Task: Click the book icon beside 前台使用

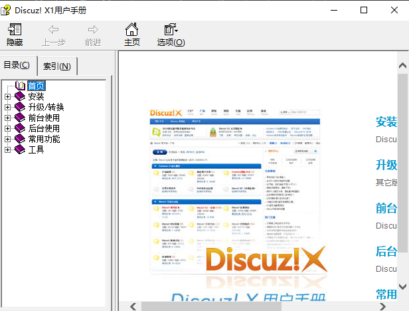Action: point(20,118)
